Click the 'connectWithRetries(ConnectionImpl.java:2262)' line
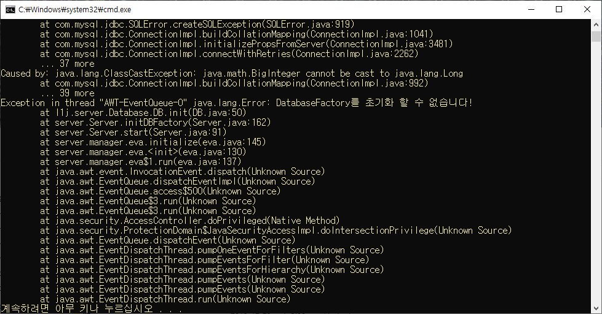This screenshot has width=602, height=314. point(229,54)
